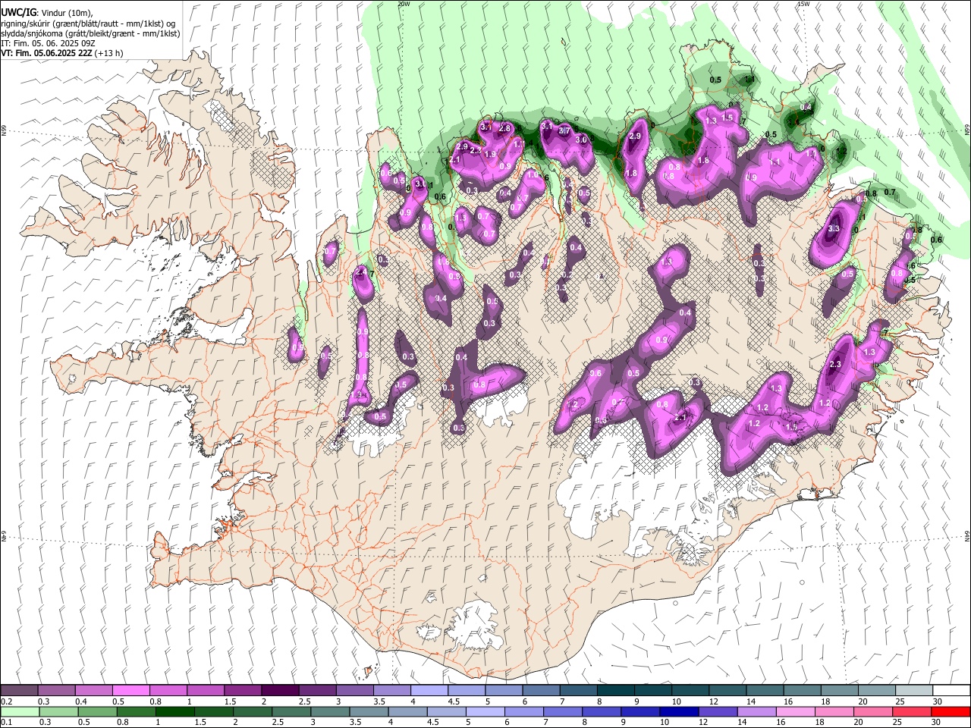Click the rain scale swatch starting at 25

coord(911,711)
